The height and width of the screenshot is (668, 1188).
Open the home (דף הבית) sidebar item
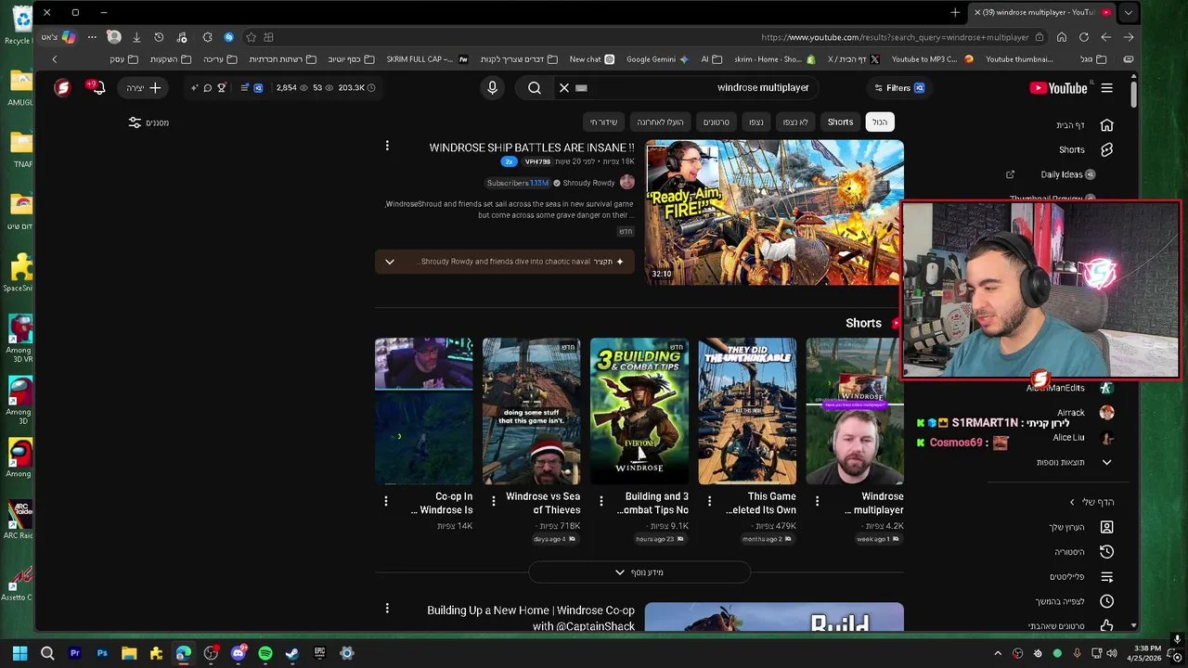[1084, 125]
